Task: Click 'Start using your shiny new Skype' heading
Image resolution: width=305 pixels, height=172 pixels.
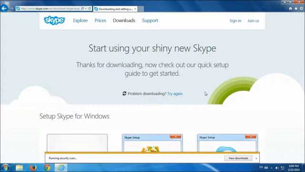Action: coord(152,48)
